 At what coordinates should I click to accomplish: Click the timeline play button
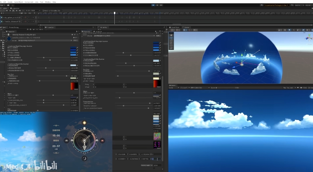13,10
